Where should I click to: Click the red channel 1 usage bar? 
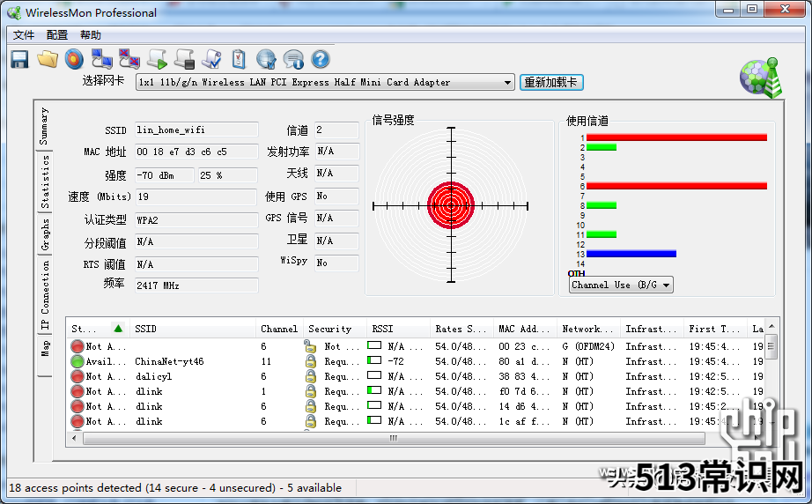tap(676, 137)
